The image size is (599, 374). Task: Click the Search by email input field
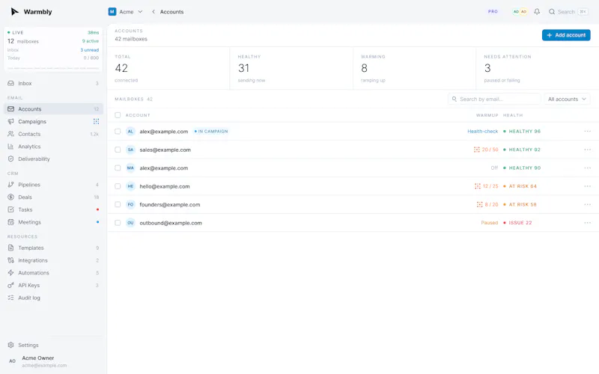point(494,99)
